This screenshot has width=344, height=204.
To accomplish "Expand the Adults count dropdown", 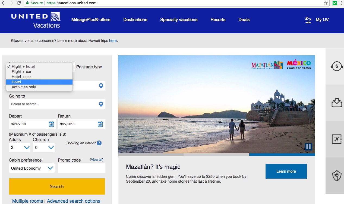I will (x=20, y=148).
